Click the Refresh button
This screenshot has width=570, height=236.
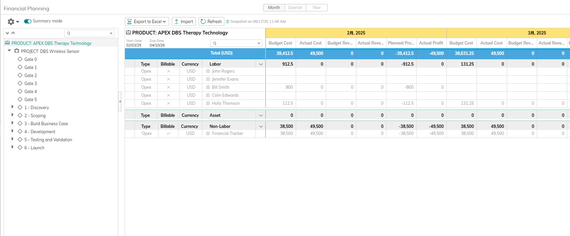(211, 22)
